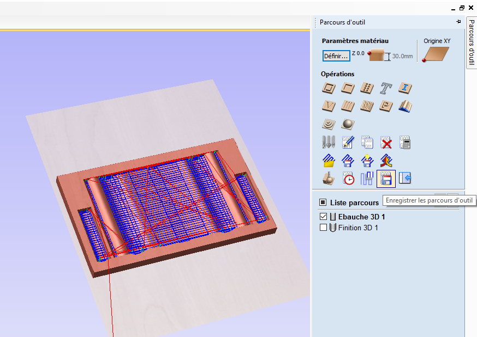Click the Opérations heading
Viewport: 477px width, 337px height.
pos(338,74)
